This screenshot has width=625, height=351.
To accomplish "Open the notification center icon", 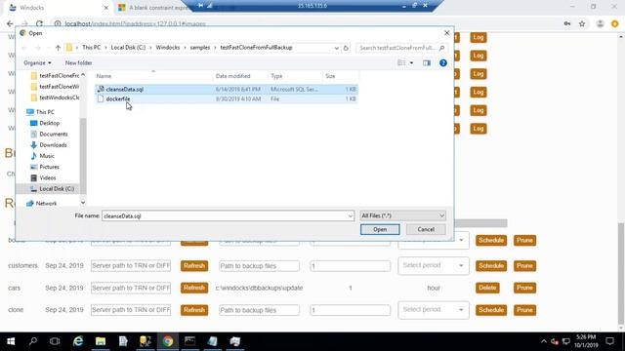I will 609,341.
